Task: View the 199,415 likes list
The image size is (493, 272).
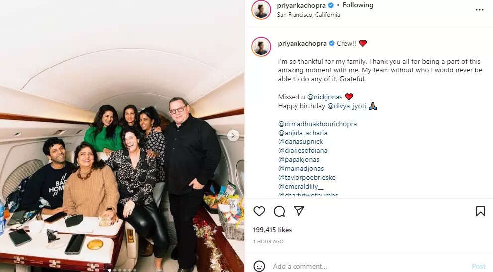Action: [x=272, y=230]
